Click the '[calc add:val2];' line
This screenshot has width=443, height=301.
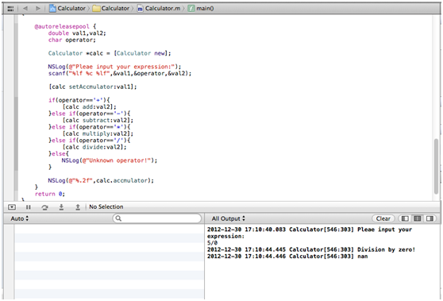click(x=89, y=107)
